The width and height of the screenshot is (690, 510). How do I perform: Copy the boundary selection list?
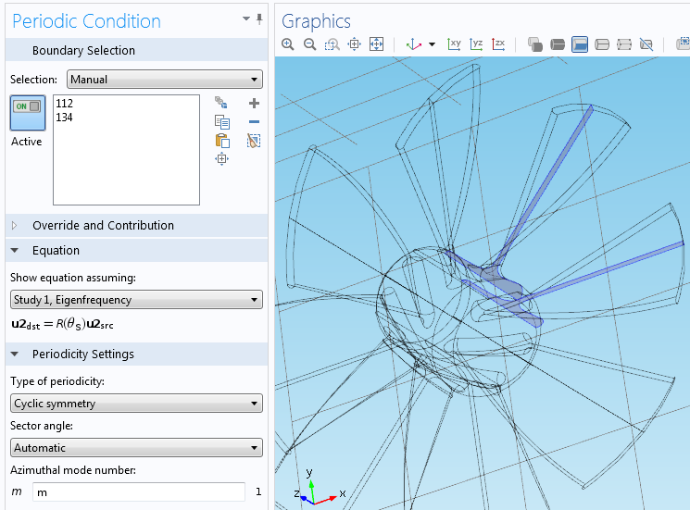(x=222, y=122)
